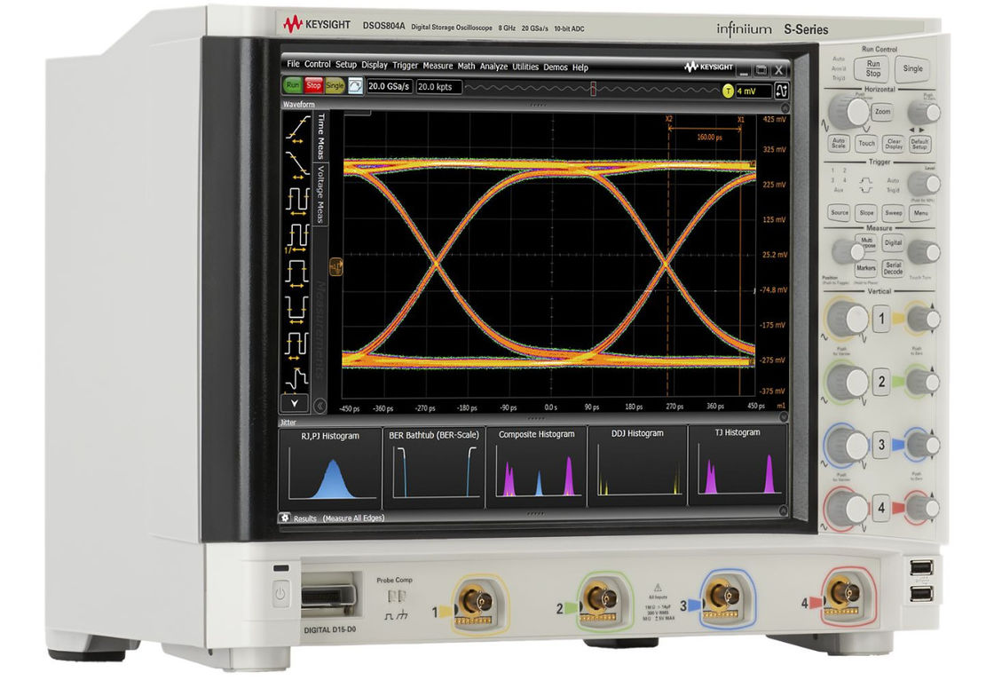Image resolution: width=994 pixels, height=688 pixels.
Task: Open the Help menu
Action: pos(580,67)
